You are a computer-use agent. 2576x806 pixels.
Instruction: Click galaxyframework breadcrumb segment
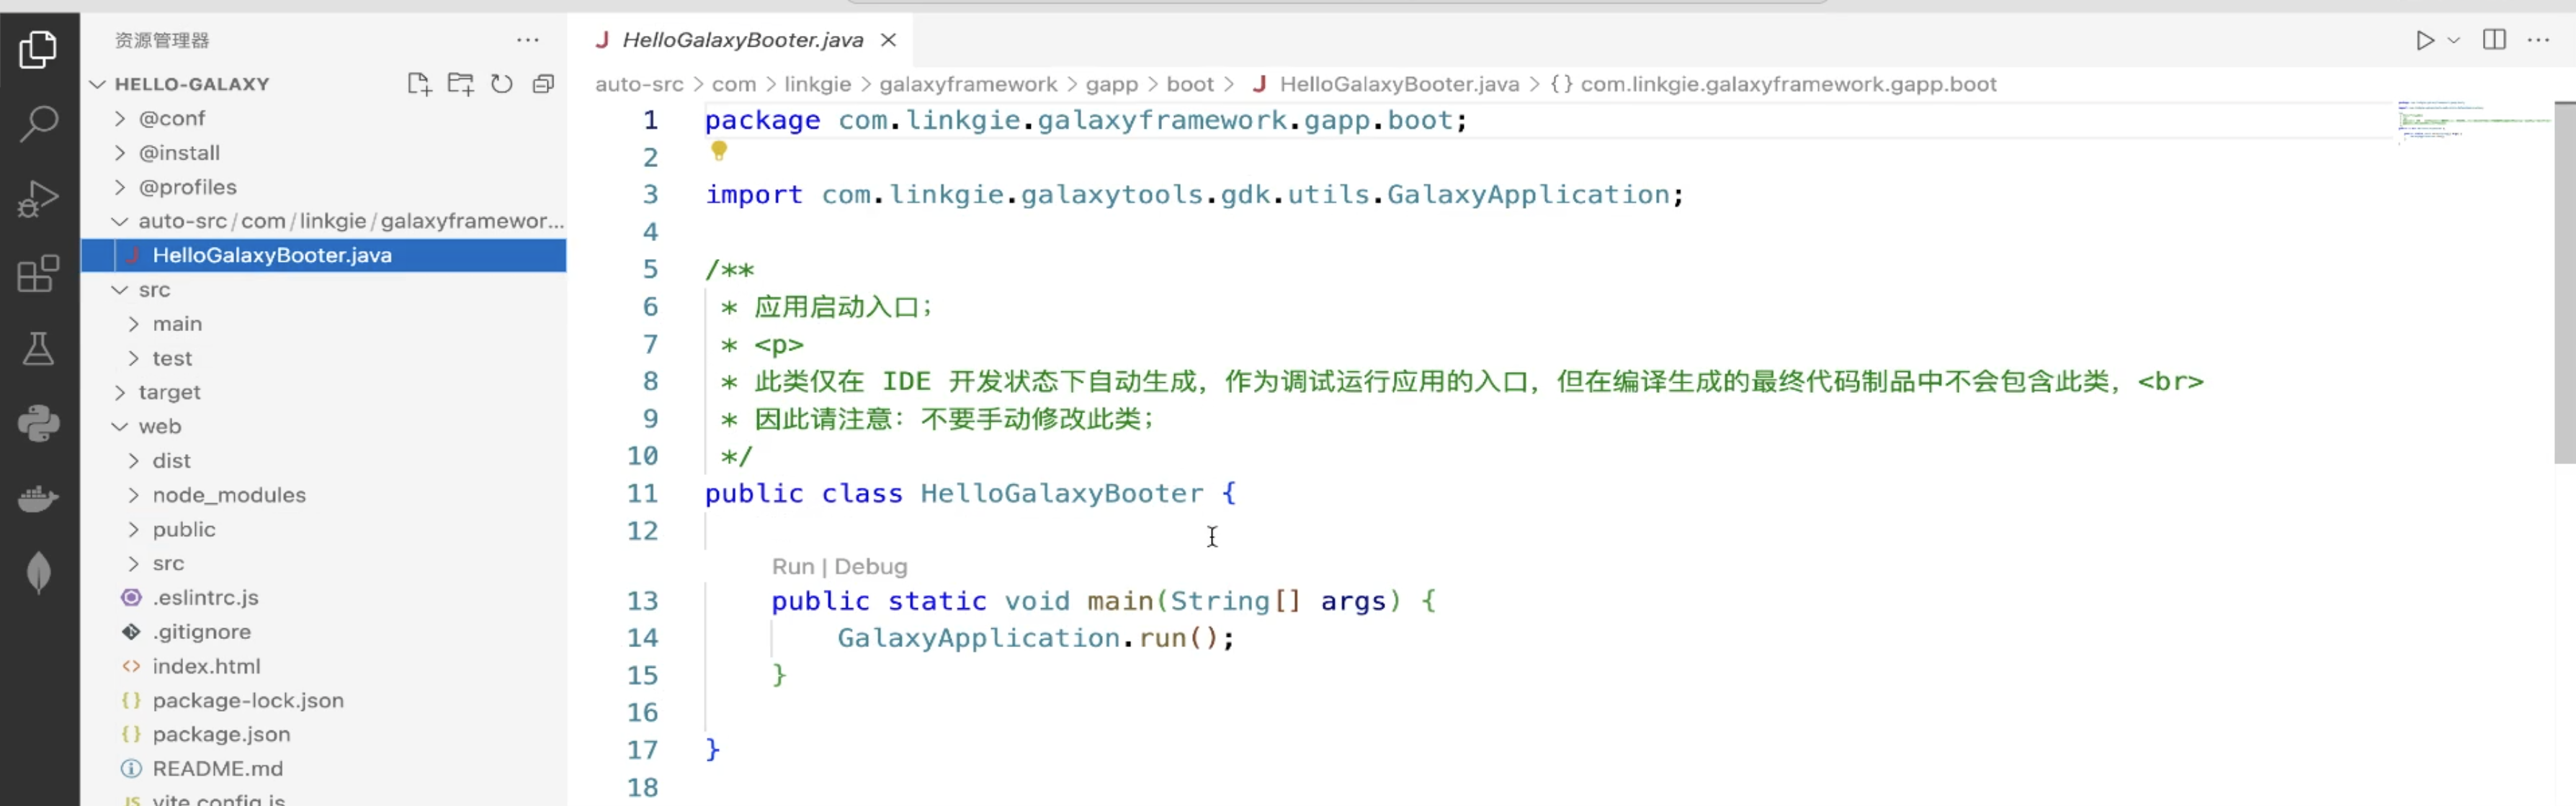968,84
